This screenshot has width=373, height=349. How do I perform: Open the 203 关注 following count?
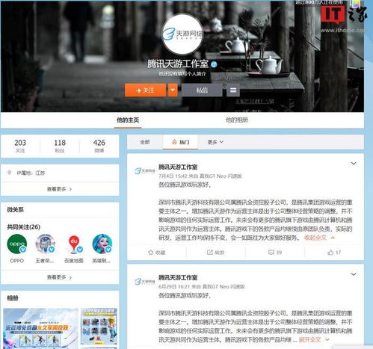point(20,146)
